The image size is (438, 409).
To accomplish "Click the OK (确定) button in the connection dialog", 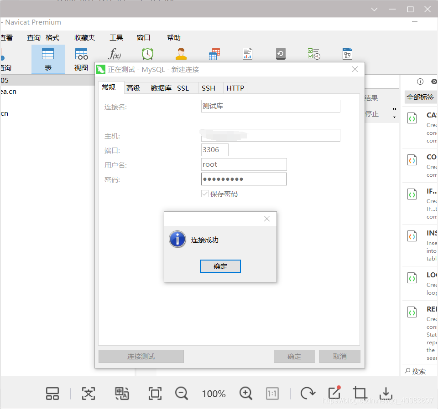I will coord(294,356).
